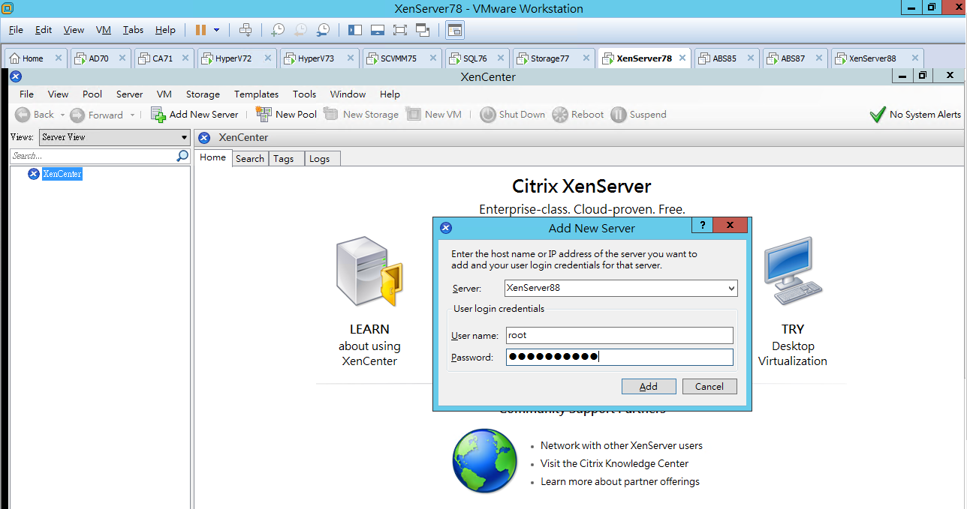Click the help question mark in the dialog title bar
Image resolution: width=967 pixels, height=509 pixels.
(x=703, y=226)
